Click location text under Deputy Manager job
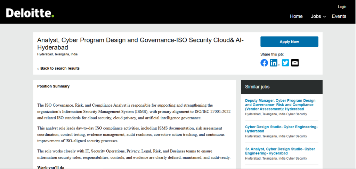Viewport: 356px width, 169px height. 276,114
